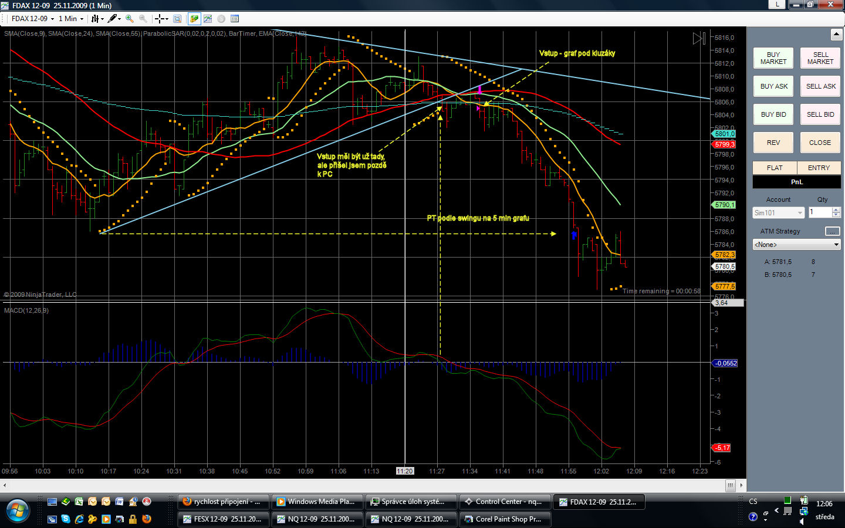Toggle the chart trader panel icon
The image size is (845, 528).
coord(194,19)
